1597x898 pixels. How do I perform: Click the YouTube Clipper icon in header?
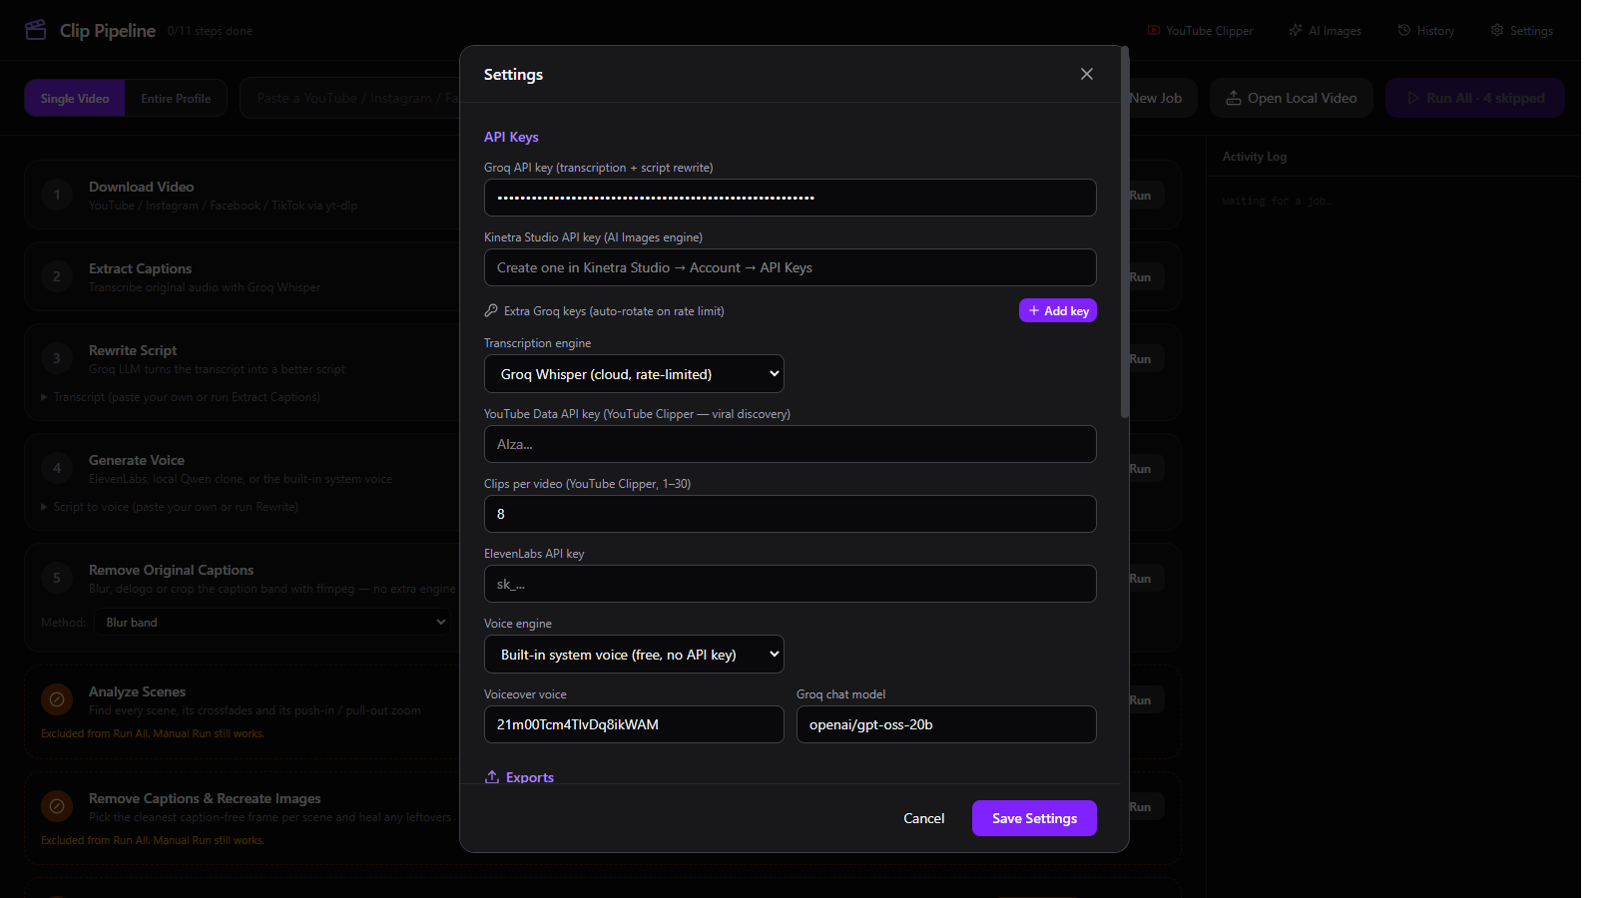(x=1154, y=31)
